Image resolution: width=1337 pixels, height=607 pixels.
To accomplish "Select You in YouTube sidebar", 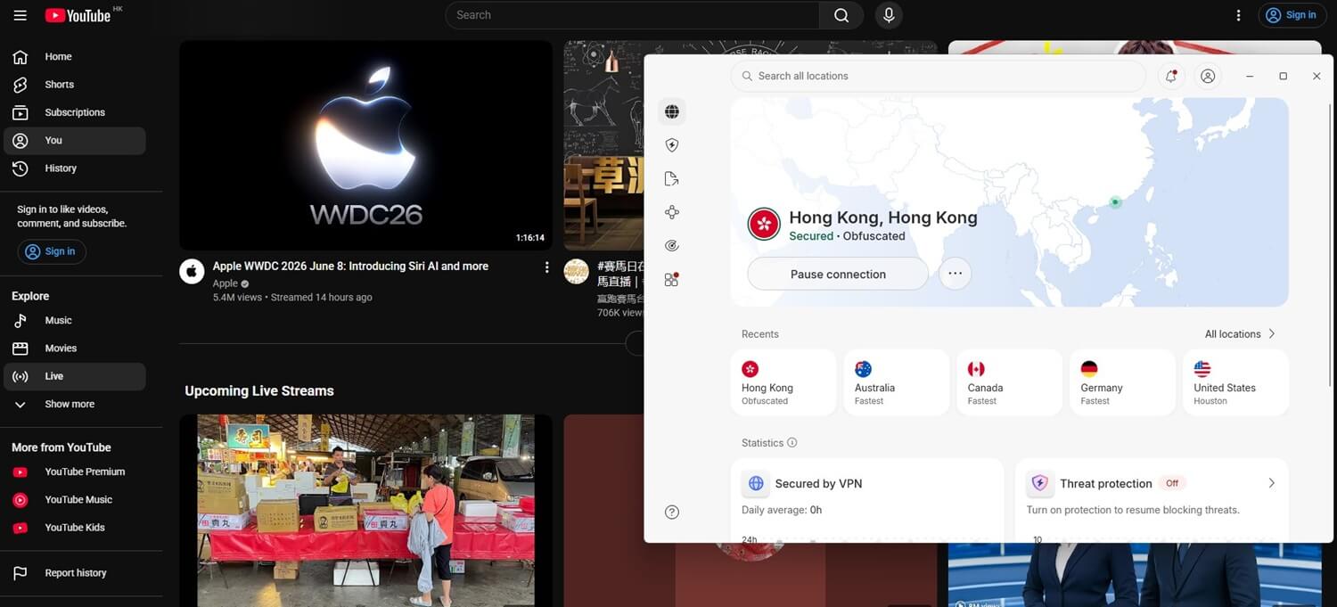I will [75, 140].
